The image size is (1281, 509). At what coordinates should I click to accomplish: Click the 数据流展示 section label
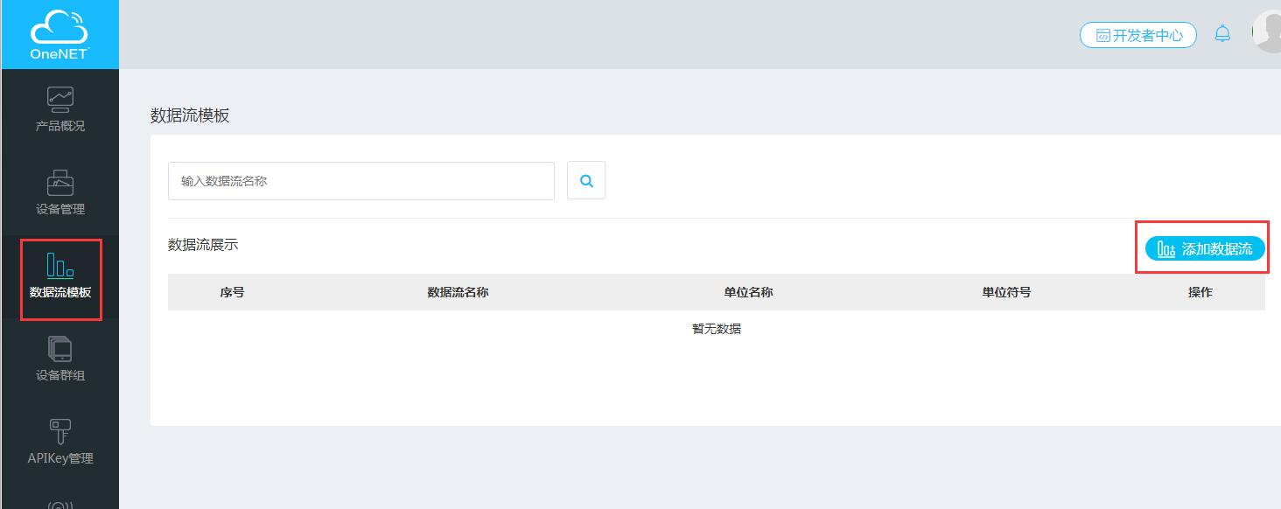[203, 245]
